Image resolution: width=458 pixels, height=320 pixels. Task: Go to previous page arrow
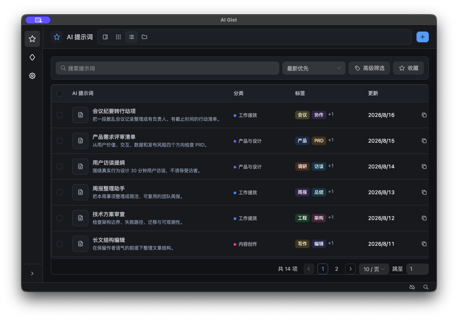coord(309,269)
